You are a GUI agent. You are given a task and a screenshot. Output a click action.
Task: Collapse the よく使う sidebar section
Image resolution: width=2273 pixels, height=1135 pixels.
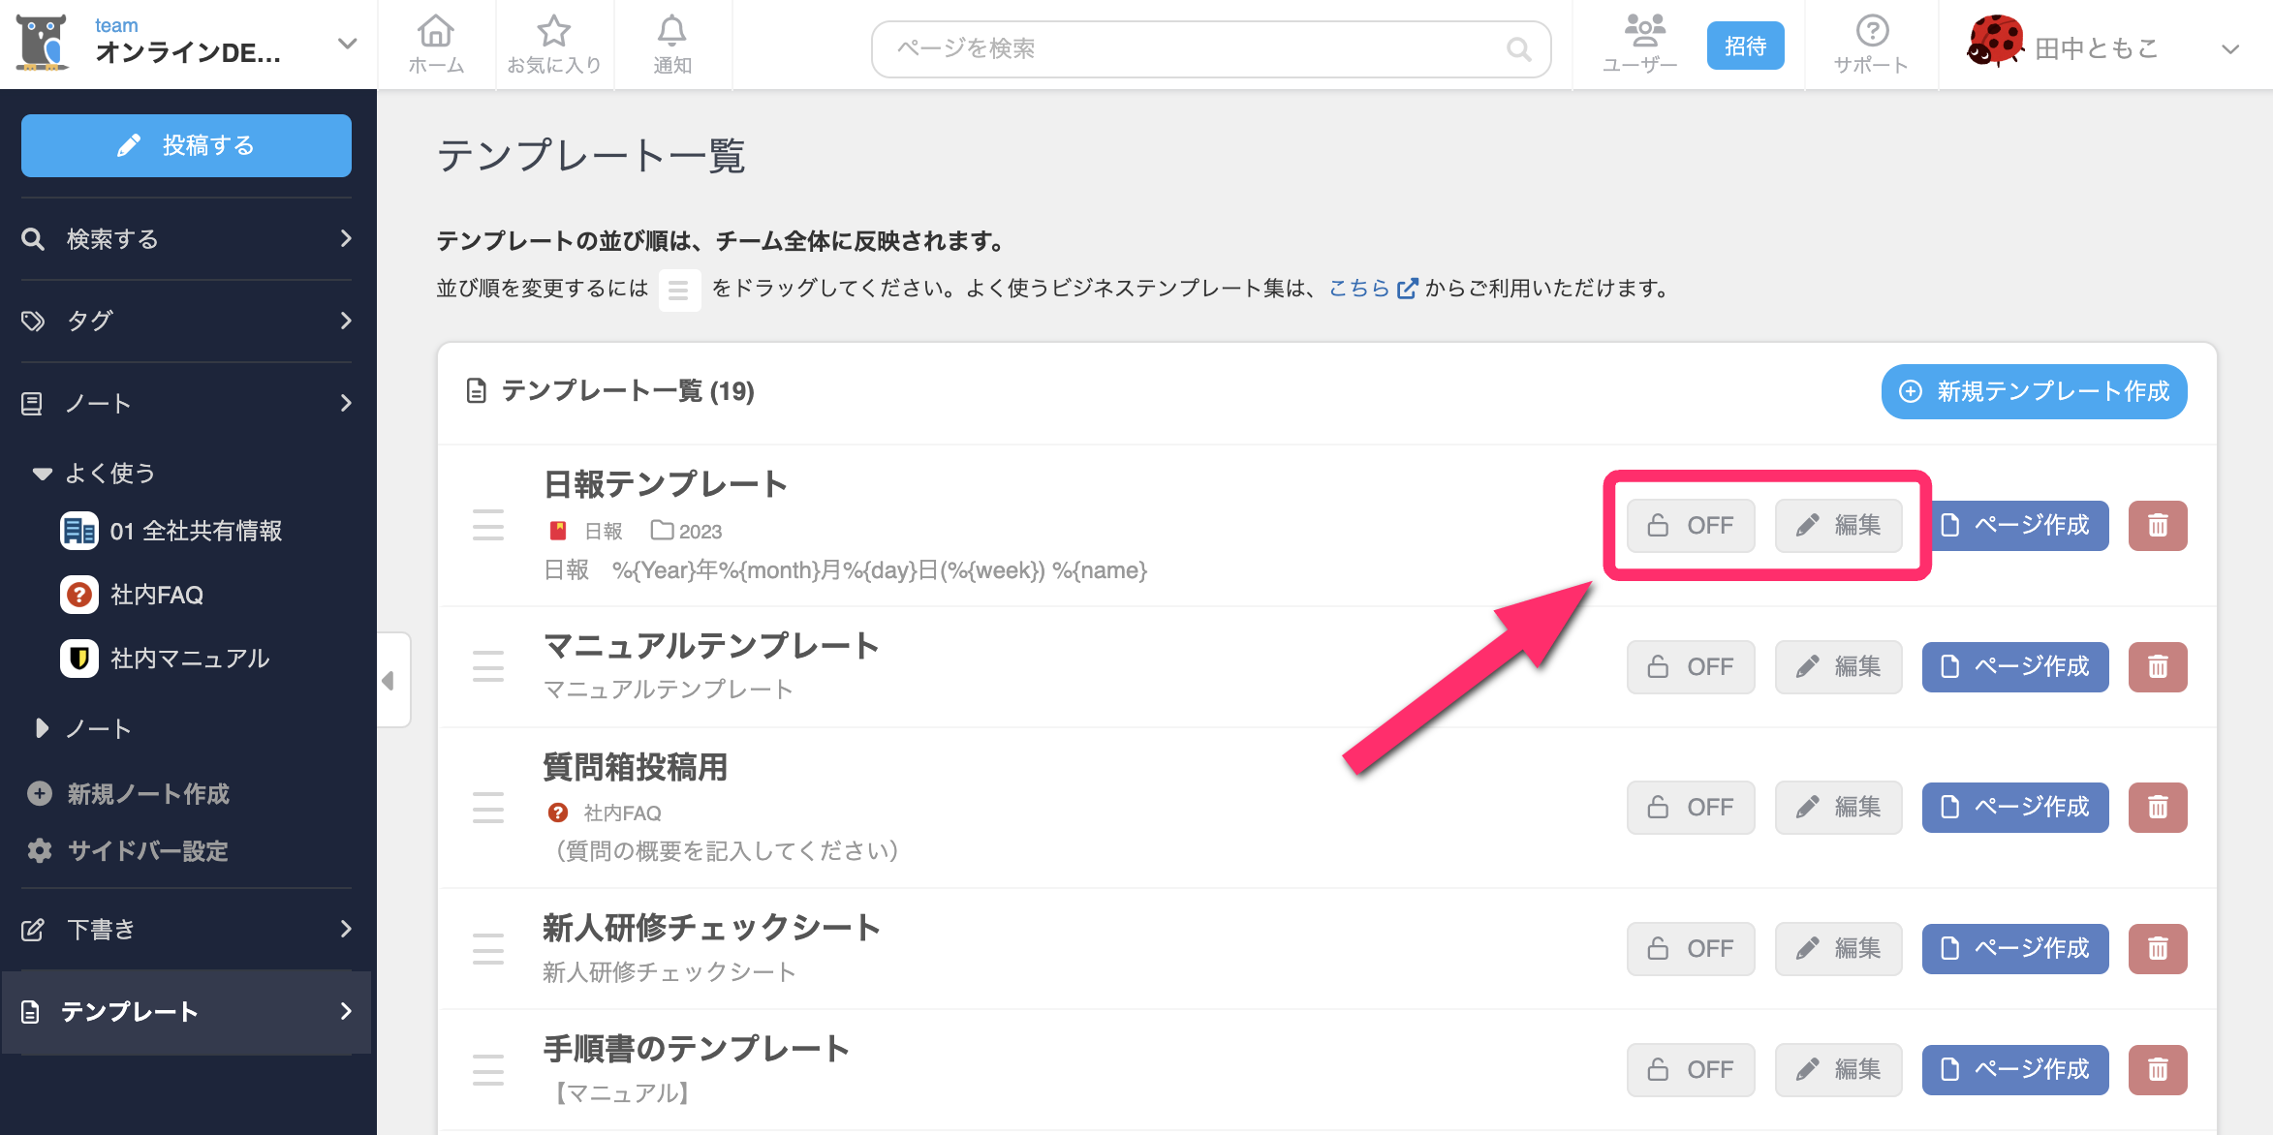pyautogui.click(x=42, y=474)
